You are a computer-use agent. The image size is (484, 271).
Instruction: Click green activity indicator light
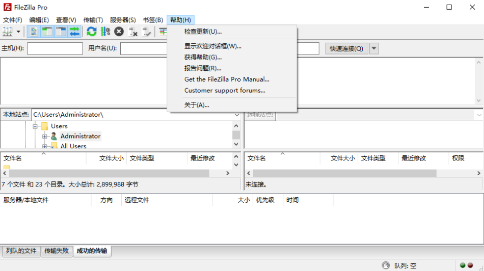pos(463,265)
